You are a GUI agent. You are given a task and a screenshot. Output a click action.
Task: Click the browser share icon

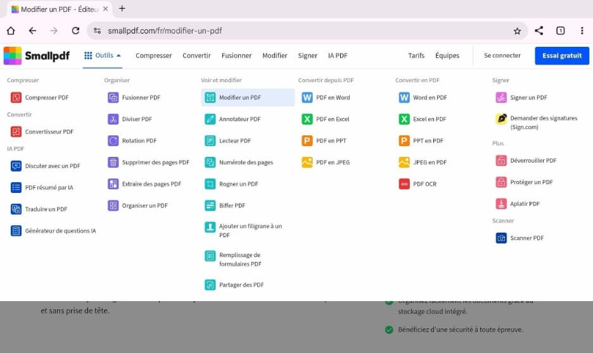click(539, 30)
